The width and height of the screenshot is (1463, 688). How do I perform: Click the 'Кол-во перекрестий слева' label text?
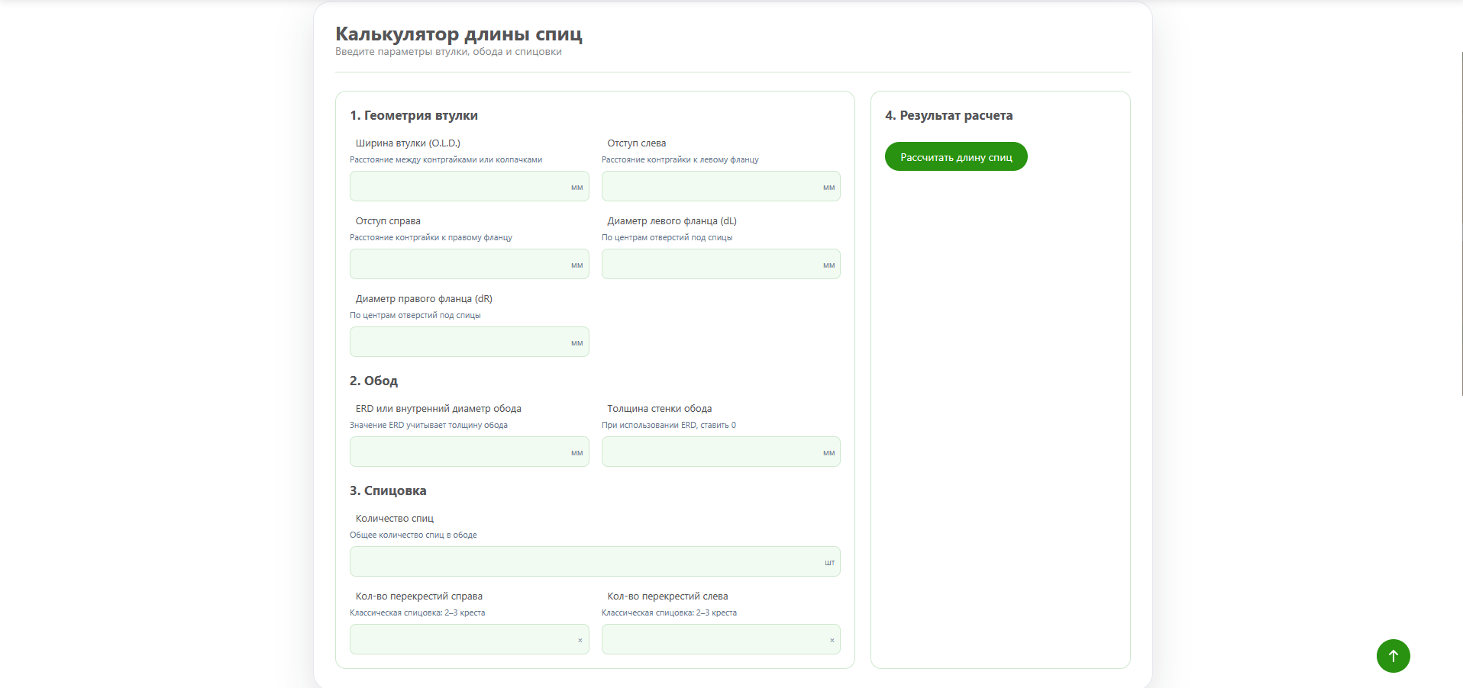tap(667, 596)
